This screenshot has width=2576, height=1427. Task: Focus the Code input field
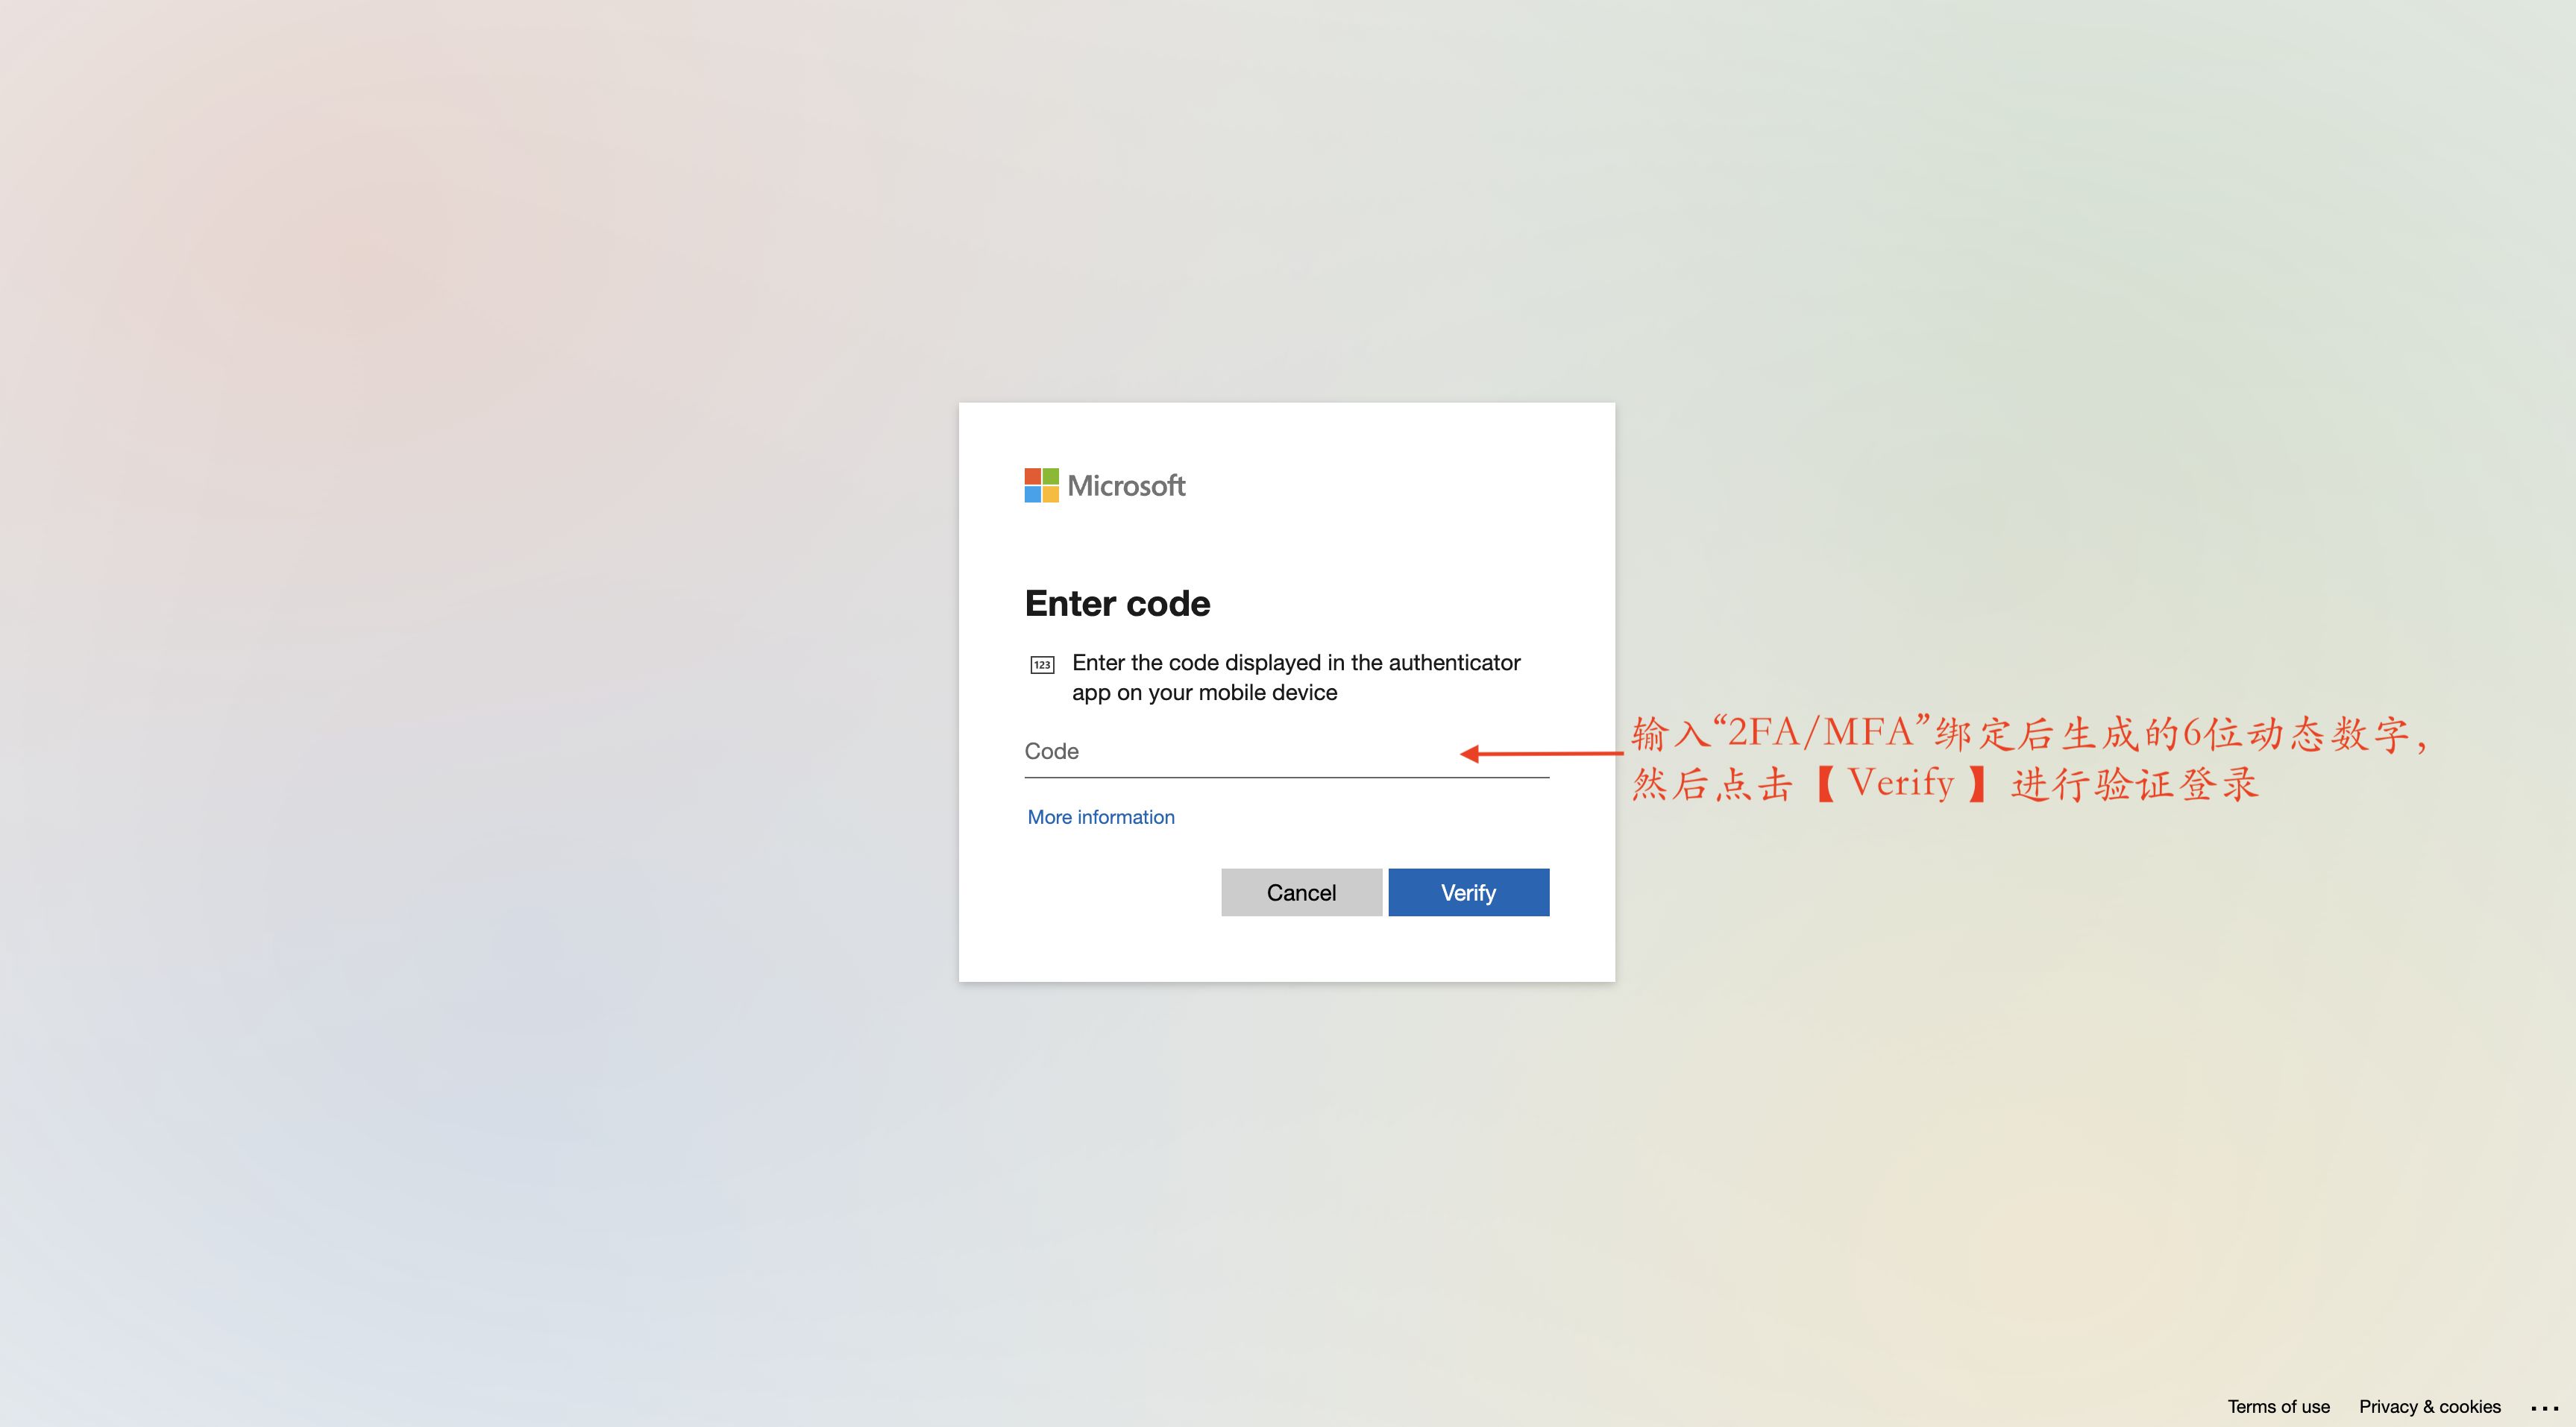[1286, 751]
